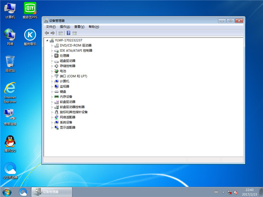The image size is (263, 197).
Task: Click the Windows Start button
Action: coord(7,192)
